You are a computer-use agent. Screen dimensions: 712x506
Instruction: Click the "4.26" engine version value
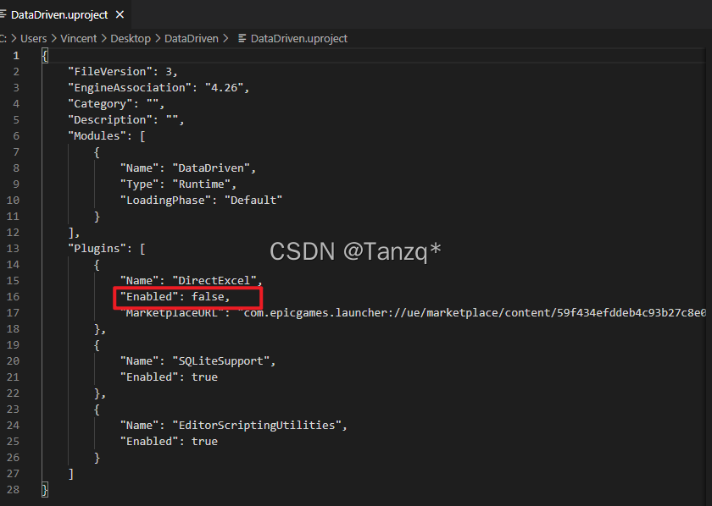(x=225, y=87)
